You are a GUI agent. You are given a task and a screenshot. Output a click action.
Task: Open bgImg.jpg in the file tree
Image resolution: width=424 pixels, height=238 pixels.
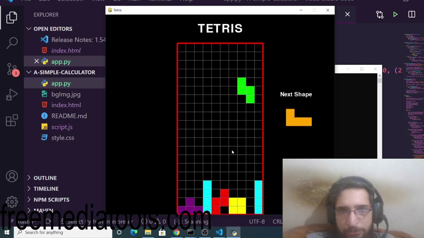pos(65,94)
